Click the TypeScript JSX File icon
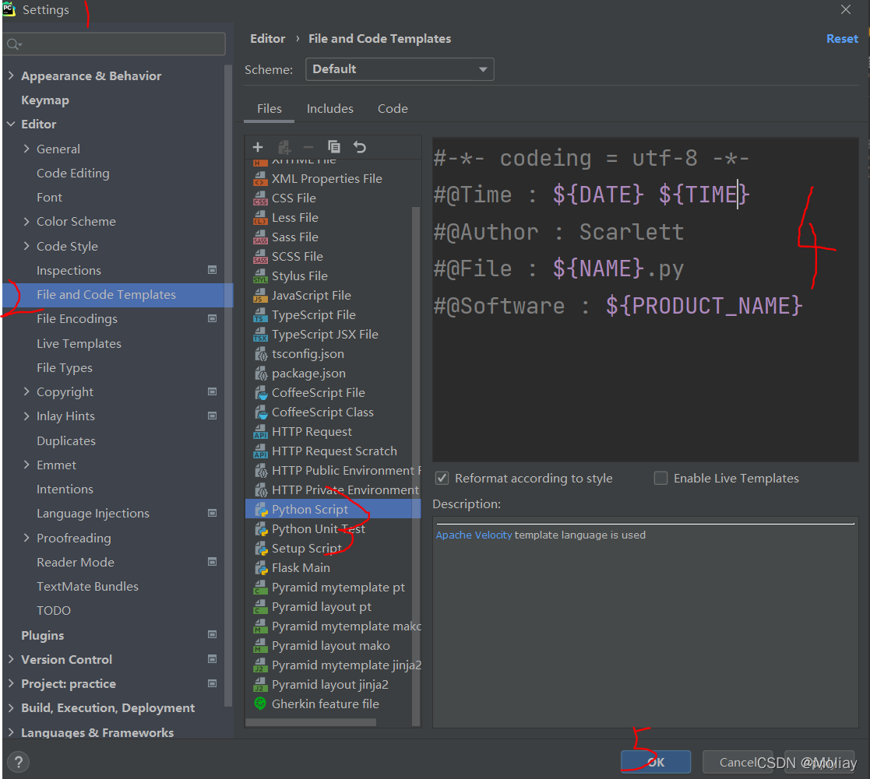Screen dimensions: 870x779 coord(260,335)
